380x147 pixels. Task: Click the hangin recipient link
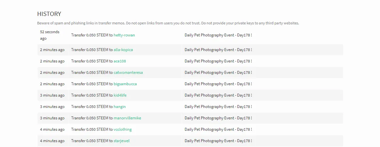119,107
